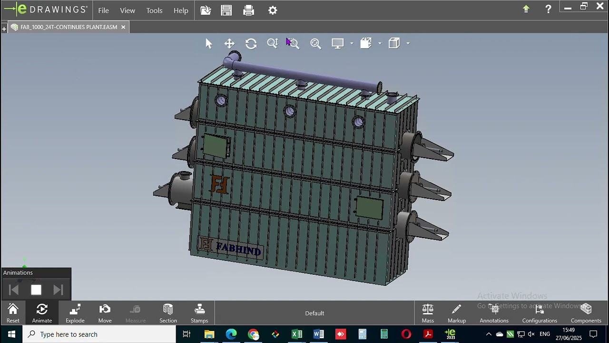Click the FABHIND nameplate on the model
Screen dimensions: 609x343
point(231,248)
